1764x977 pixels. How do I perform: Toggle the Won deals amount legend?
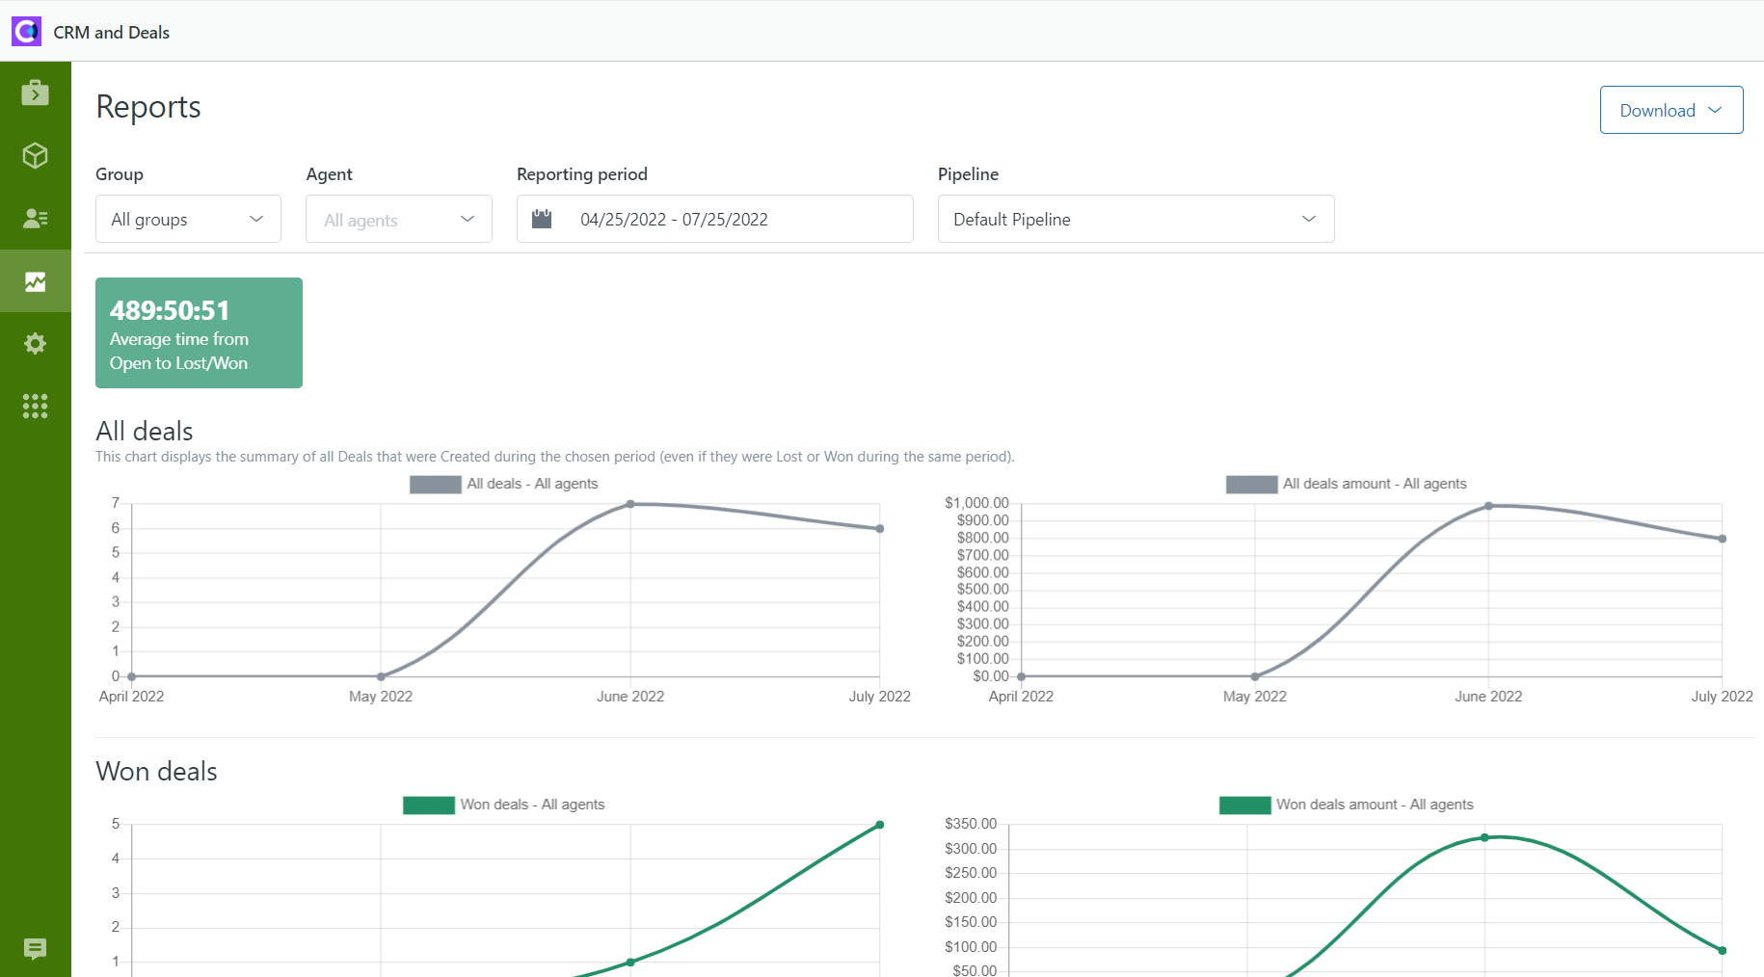point(1244,805)
